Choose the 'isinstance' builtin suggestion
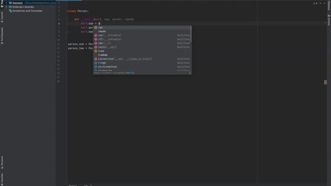This screenshot has height=186, width=331. pyautogui.click(x=142, y=59)
